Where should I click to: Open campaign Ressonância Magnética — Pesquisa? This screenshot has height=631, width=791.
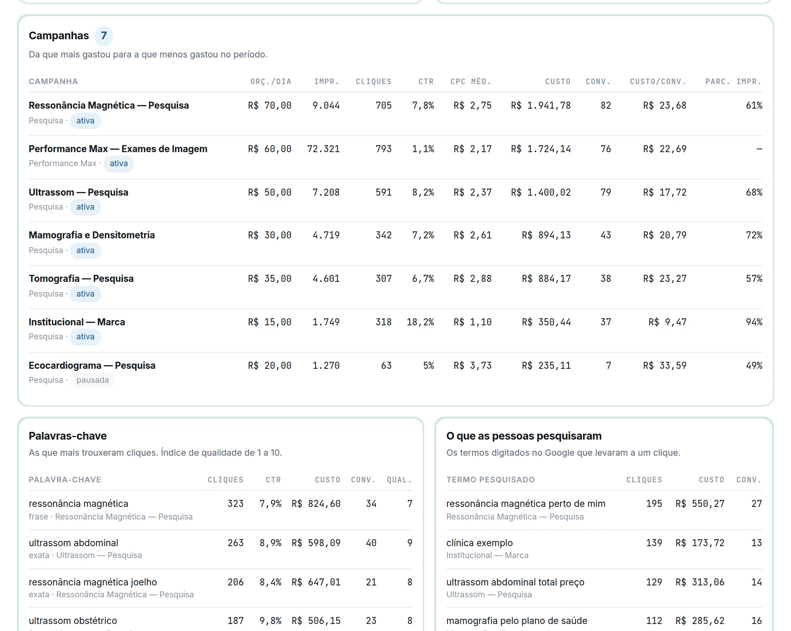point(109,106)
